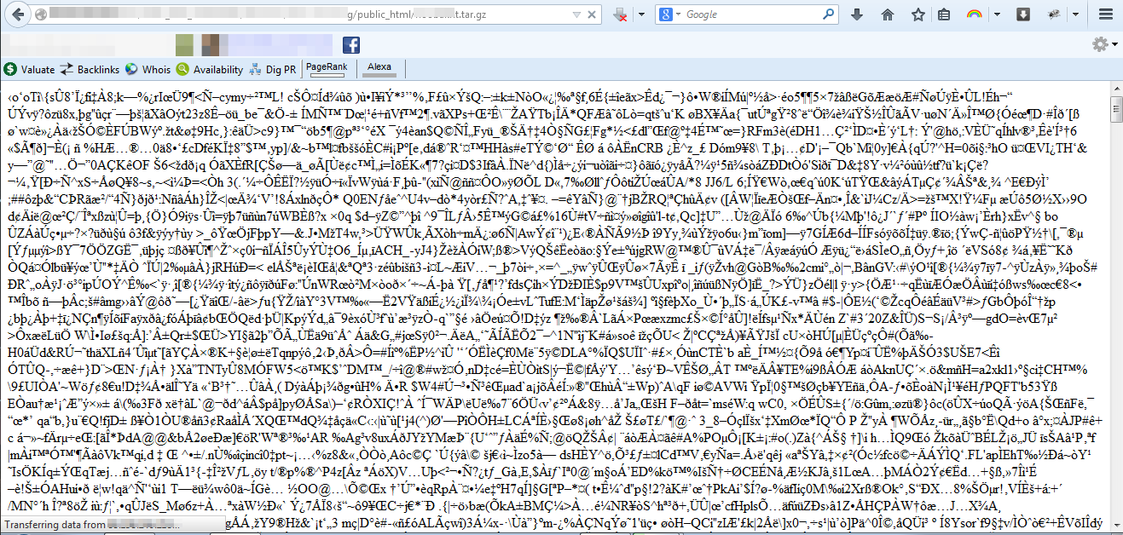Viewport: 1123px width, 535px height.
Task: Open Whois lookup link
Action: 148,70
